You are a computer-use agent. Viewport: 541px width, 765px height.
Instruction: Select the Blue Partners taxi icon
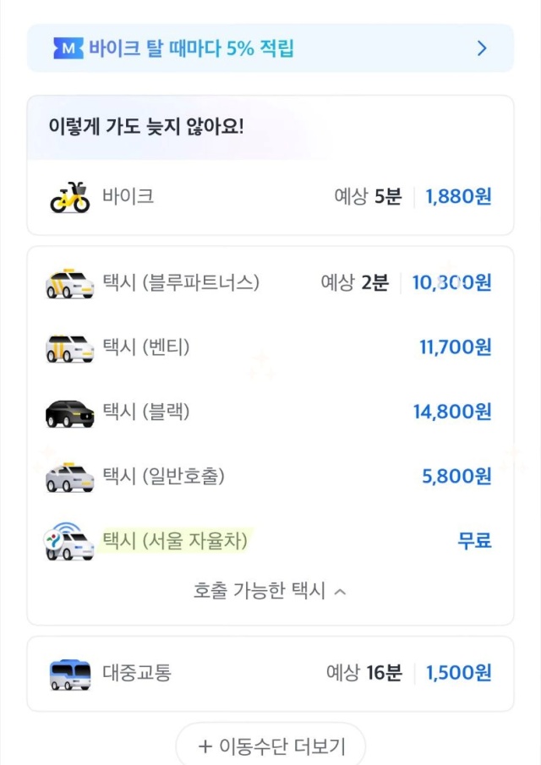(69, 283)
